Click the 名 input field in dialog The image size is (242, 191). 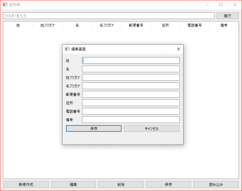pos(131,69)
